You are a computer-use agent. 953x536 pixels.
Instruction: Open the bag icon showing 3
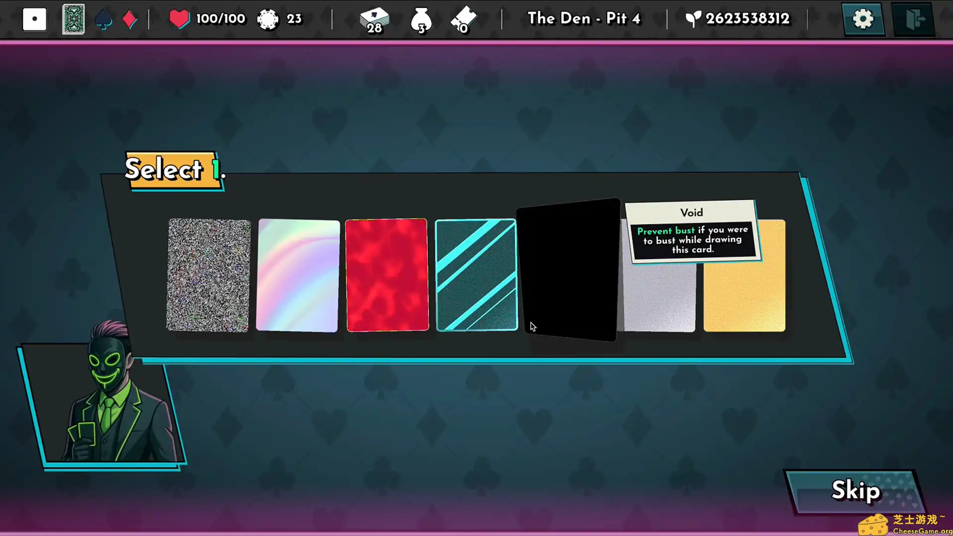421,20
